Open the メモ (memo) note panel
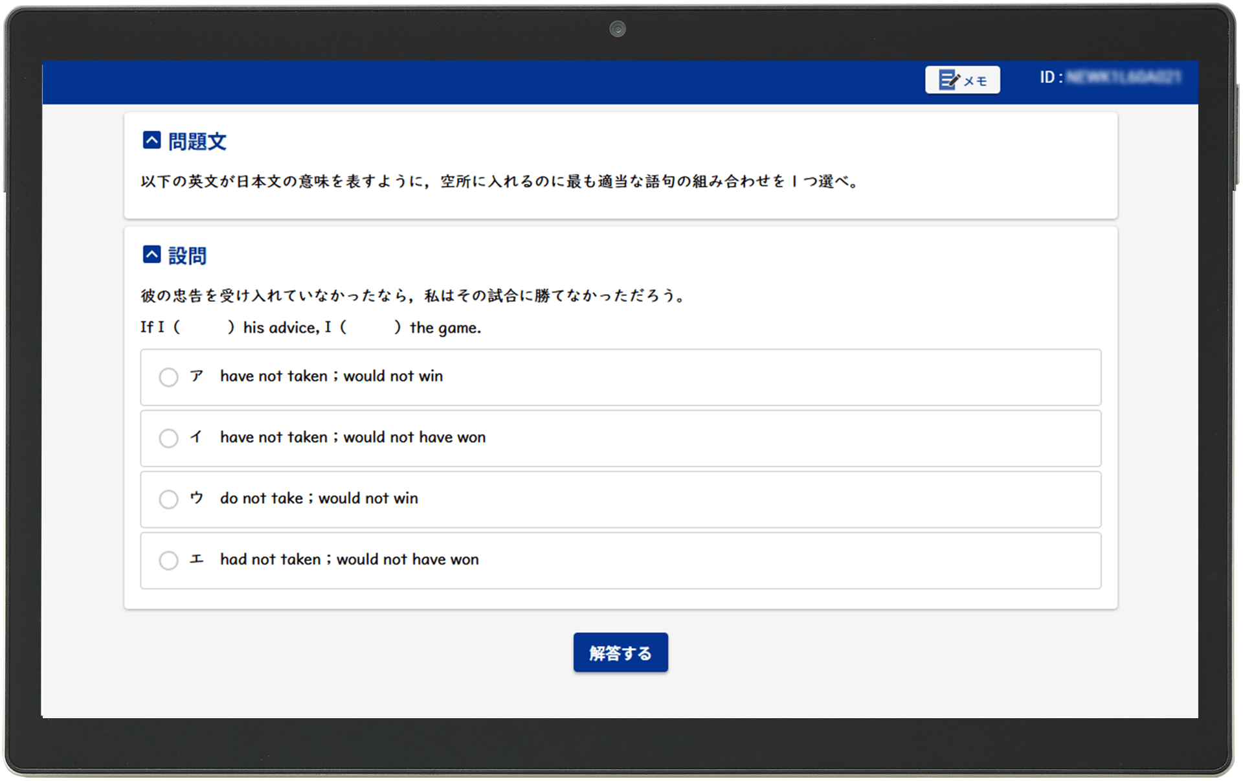The height and width of the screenshot is (781, 1243). pos(962,79)
